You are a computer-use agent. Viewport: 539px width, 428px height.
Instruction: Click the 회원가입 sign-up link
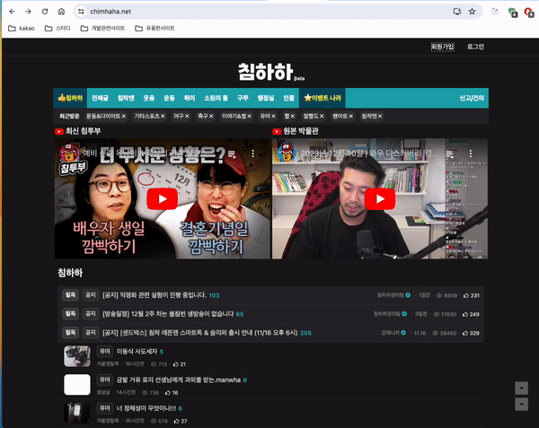pos(443,47)
